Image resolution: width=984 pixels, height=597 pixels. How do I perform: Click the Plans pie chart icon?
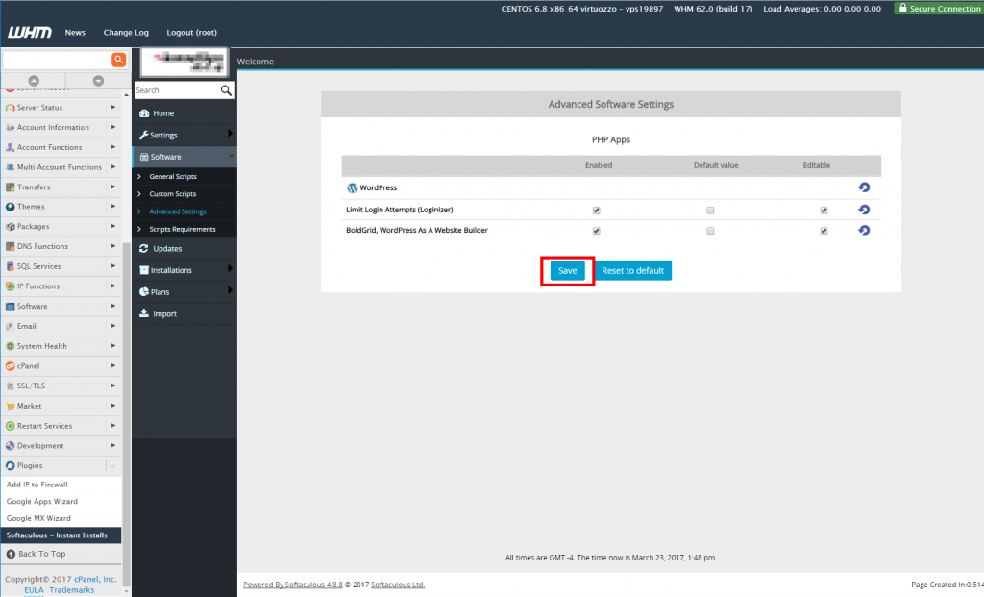pyautogui.click(x=144, y=292)
